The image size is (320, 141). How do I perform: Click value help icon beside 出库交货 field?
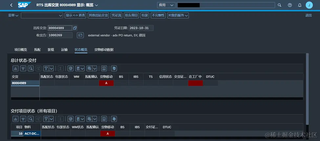pos(75,28)
